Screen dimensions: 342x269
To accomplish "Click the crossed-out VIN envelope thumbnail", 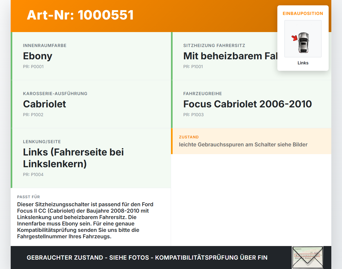I will [308, 258].
